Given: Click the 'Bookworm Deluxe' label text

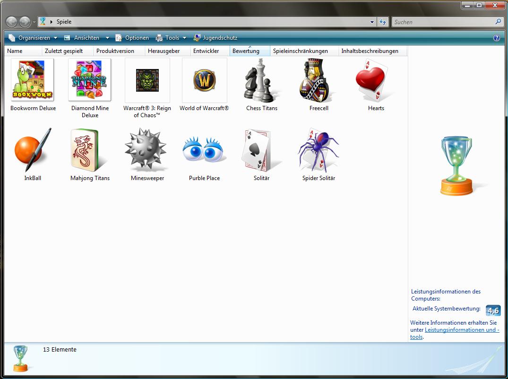Looking at the screenshot, I should 33,108.
